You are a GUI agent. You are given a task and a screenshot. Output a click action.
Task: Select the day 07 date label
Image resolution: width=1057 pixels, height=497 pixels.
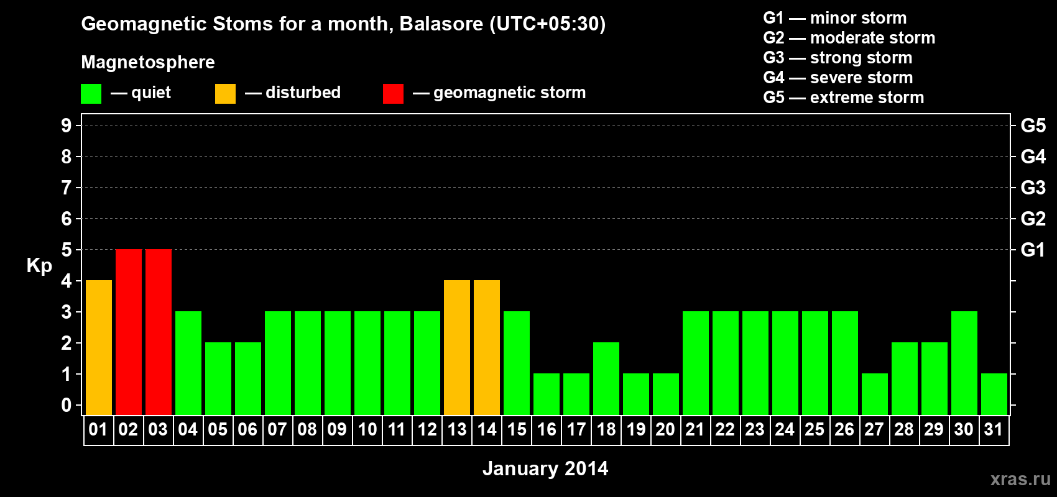277,430
